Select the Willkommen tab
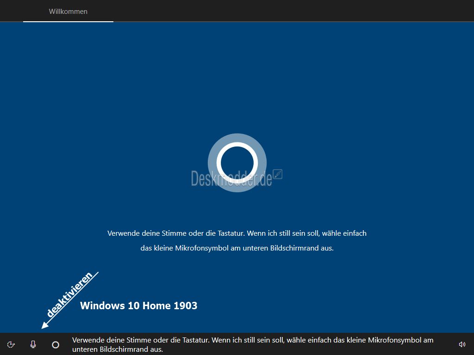Image resolution: width=474 pixels, height=355 pixels. point(68,12)
